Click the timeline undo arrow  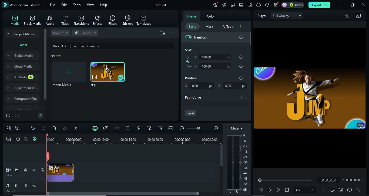pos(33,128)
